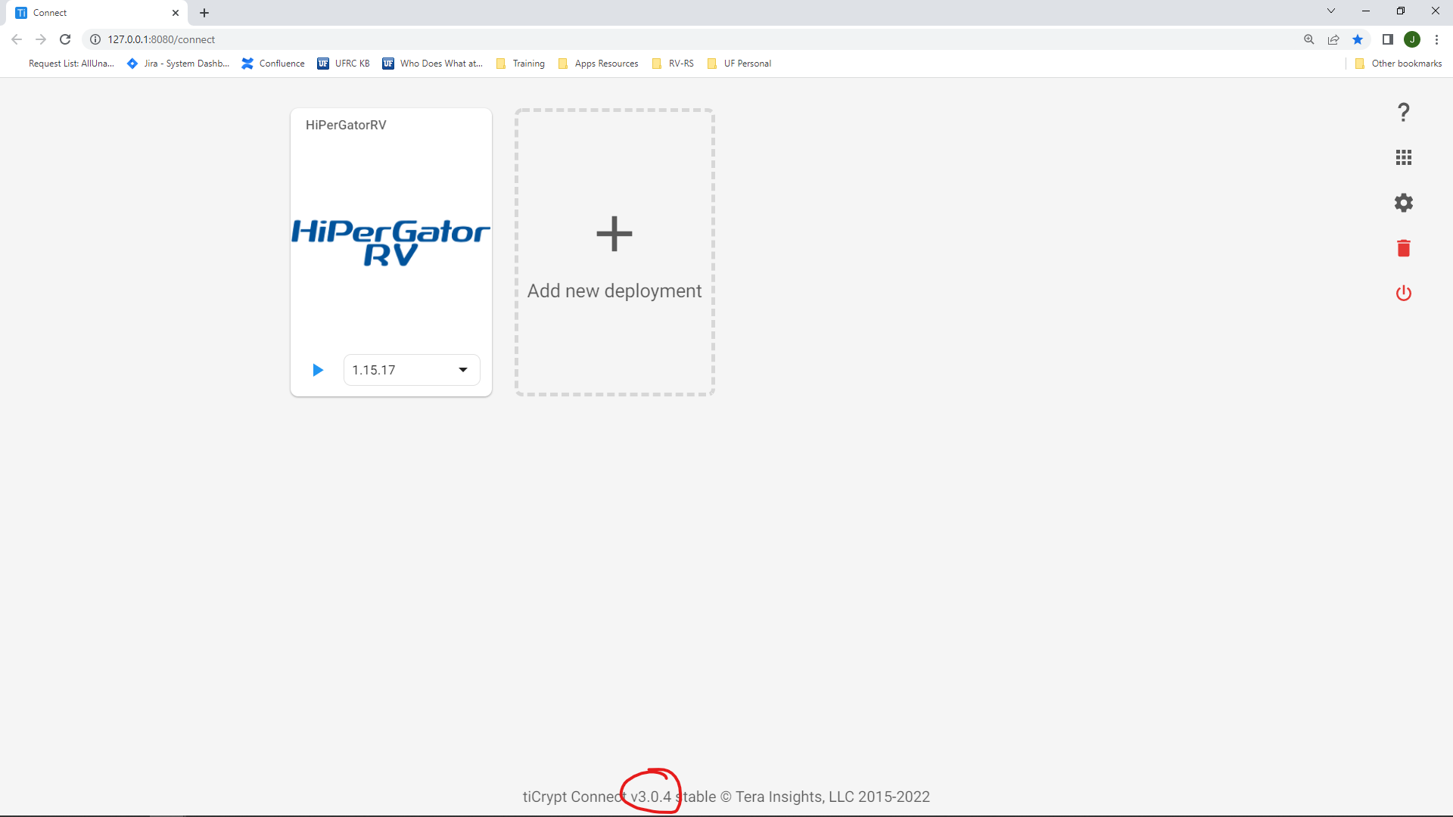Toggle browser side panel icon
The width and height of the screenshot is (1453, 817).
[1387, 39]
